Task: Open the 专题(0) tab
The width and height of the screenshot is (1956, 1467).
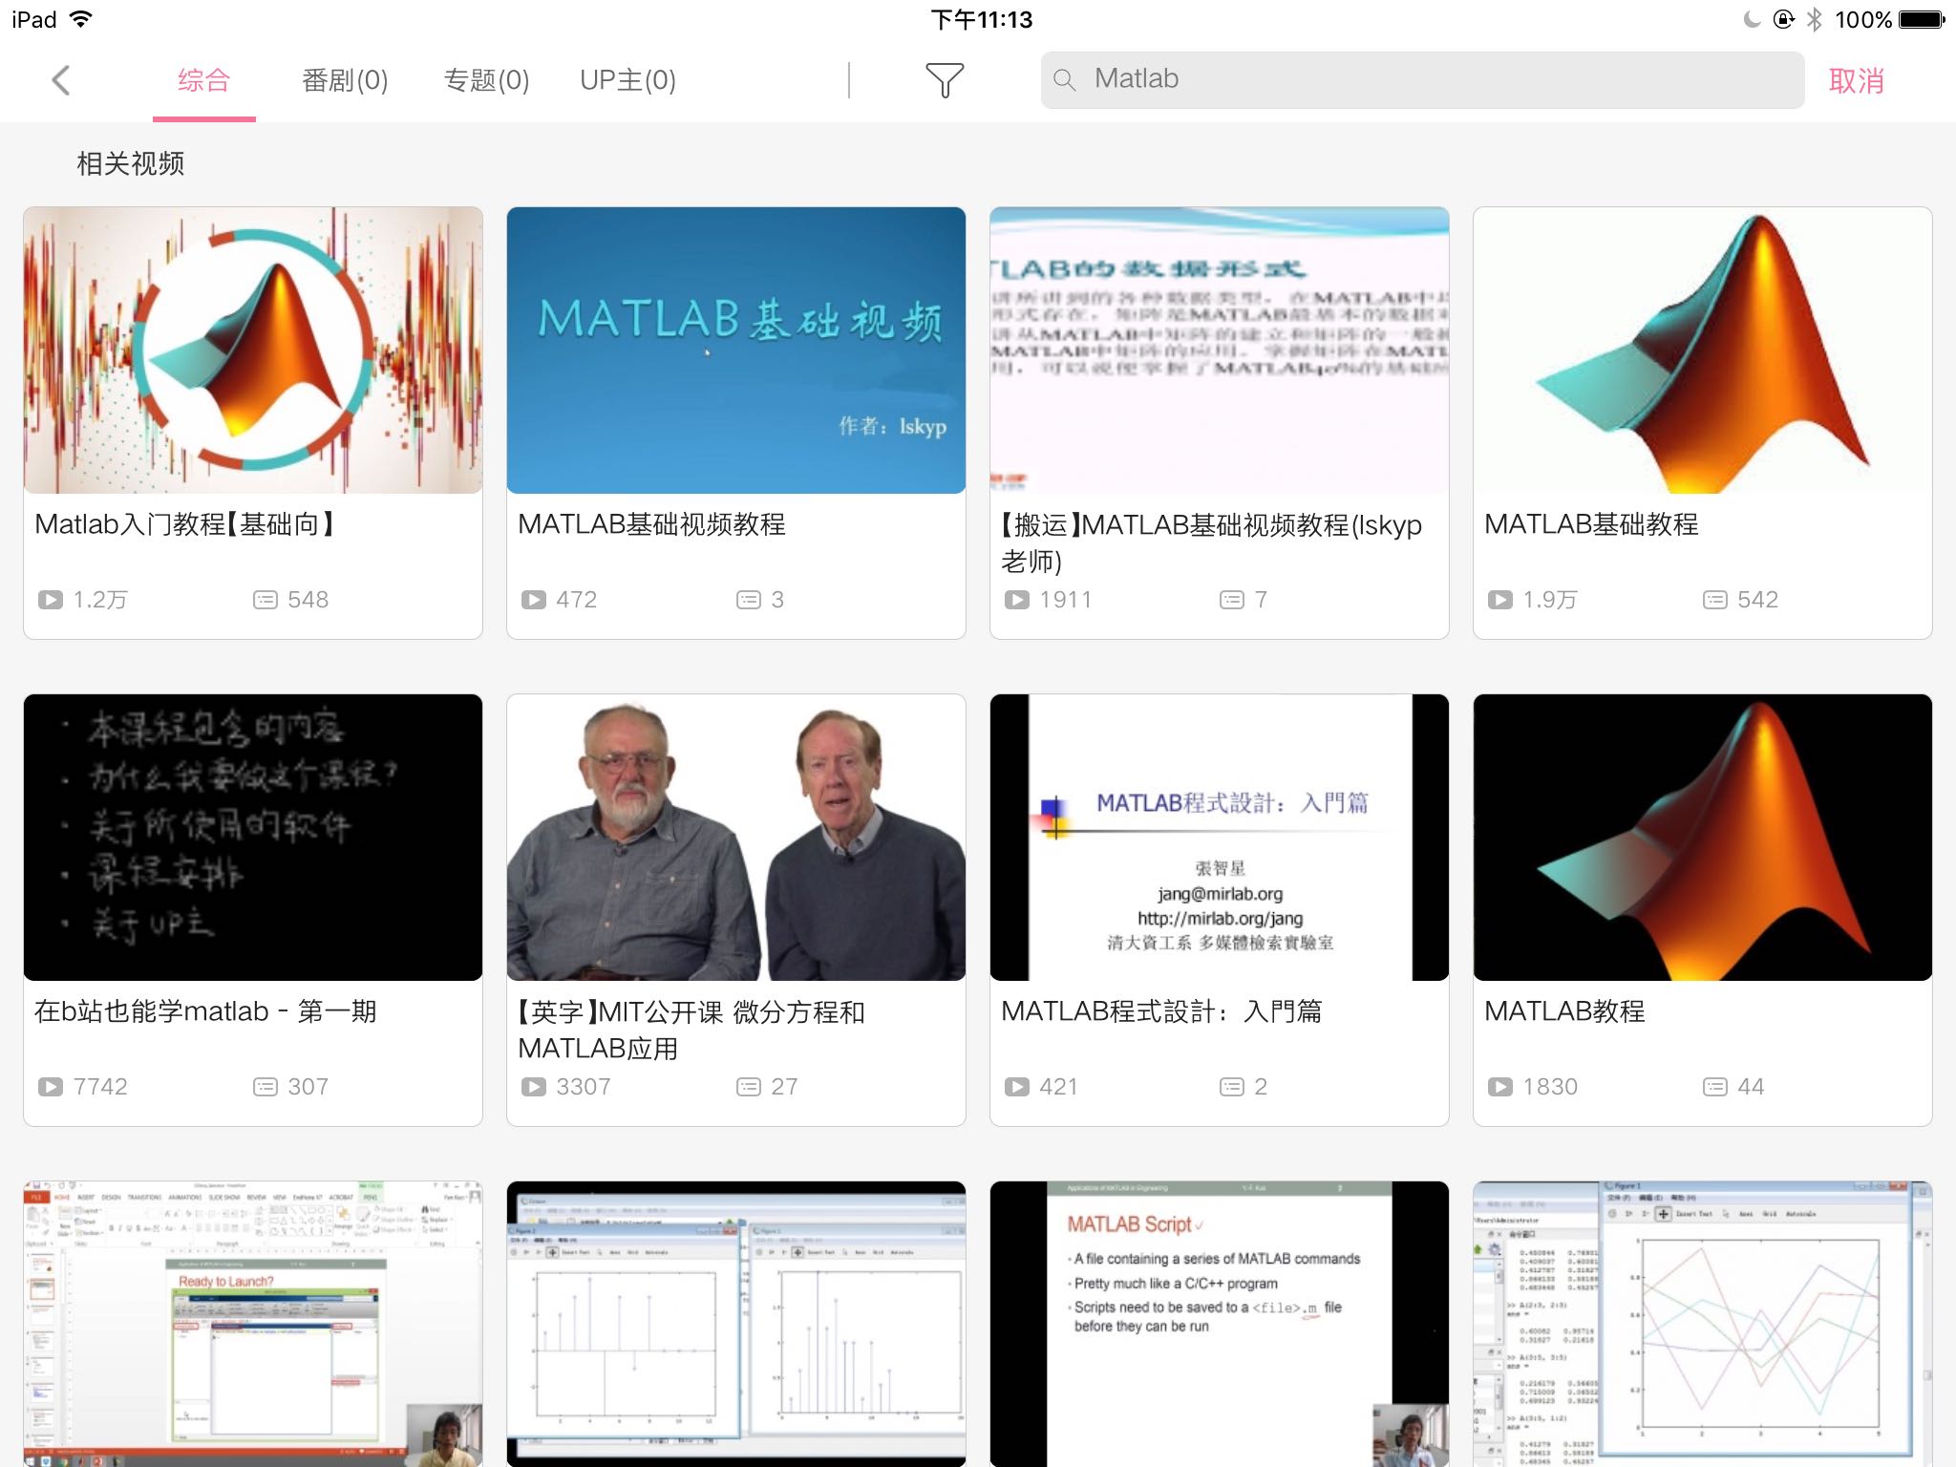Action: [486, 80]
